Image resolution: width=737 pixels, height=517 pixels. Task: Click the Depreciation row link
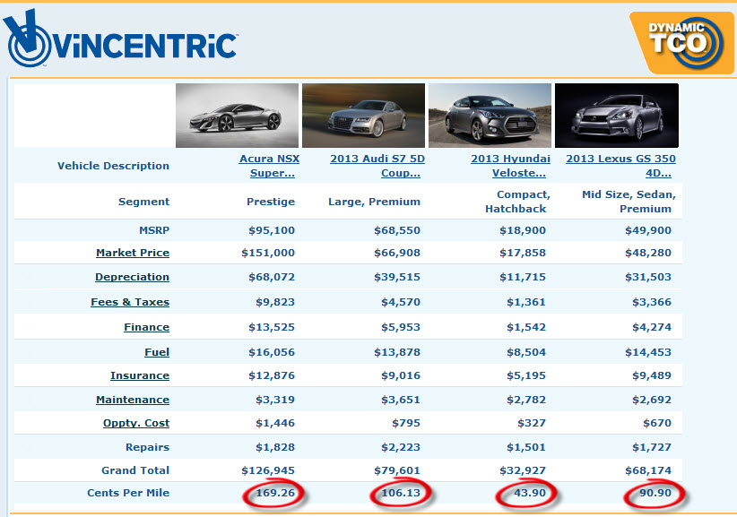click(132, 277)
